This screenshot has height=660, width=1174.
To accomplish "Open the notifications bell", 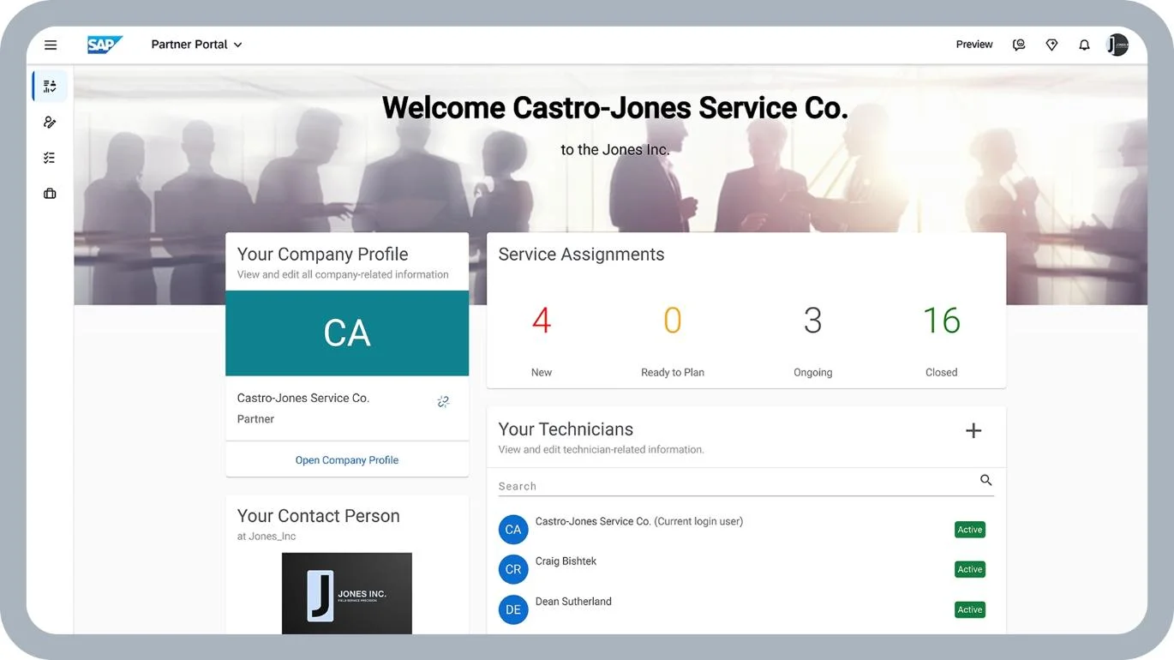I will click(x=1084, y=45).
